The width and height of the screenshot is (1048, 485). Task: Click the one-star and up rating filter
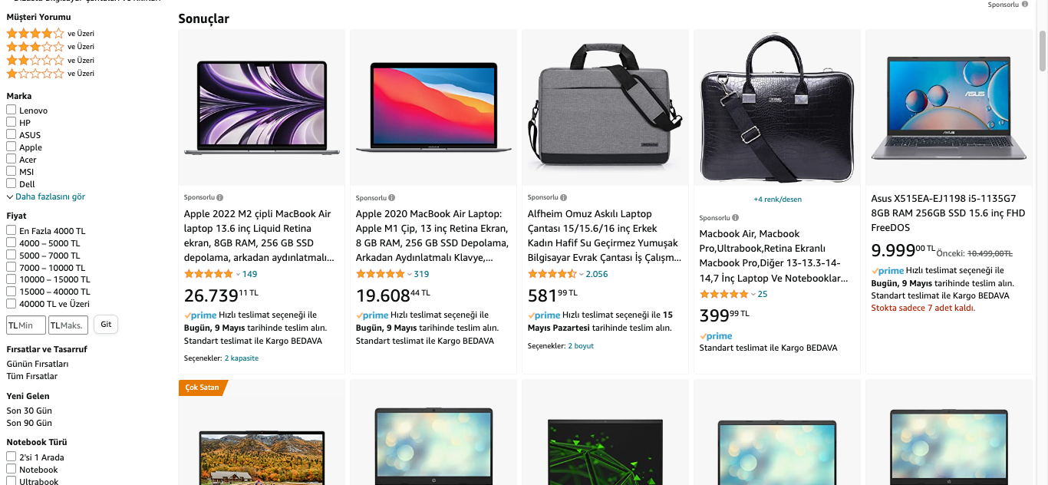coord(35,74)
